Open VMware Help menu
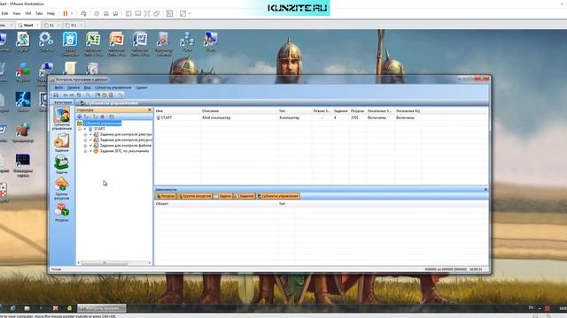 click(51, 13)
